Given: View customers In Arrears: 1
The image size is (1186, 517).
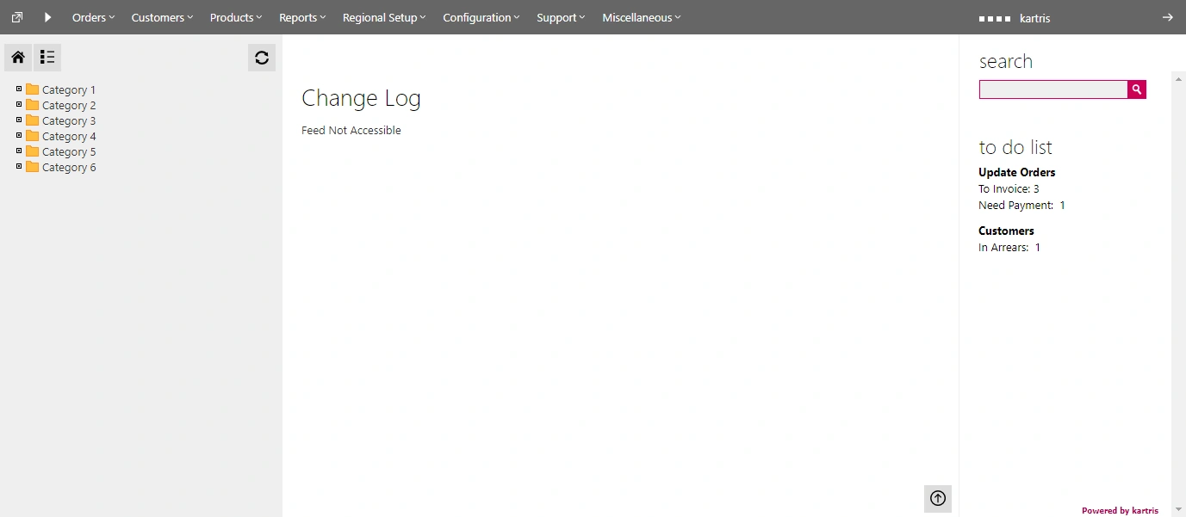Looking at the screenshot, I should coord(1009,247).
